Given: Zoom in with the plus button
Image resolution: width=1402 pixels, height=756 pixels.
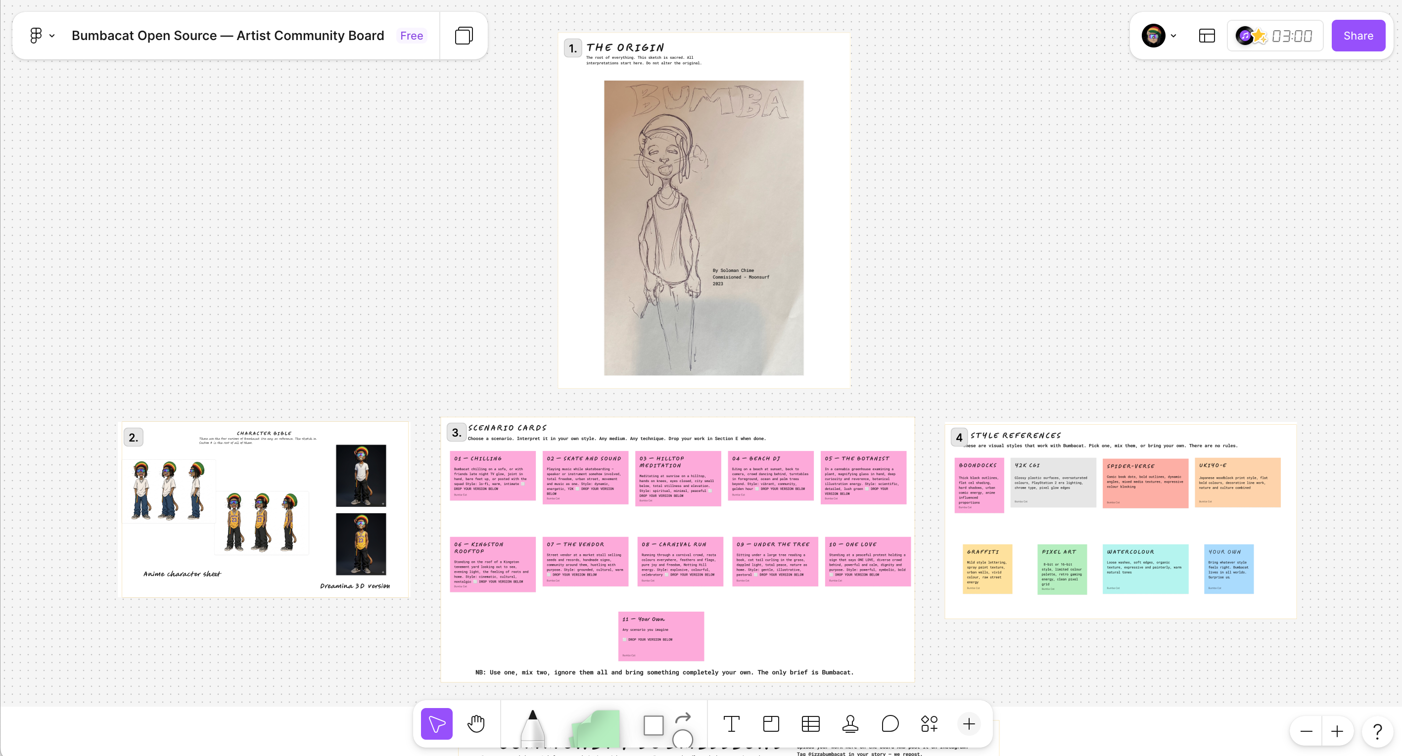Looking at the screenshot, I should 1337,732.
